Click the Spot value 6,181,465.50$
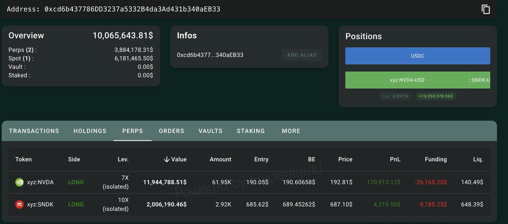Viewport: 508px width, 224px height. pos(134,58)
